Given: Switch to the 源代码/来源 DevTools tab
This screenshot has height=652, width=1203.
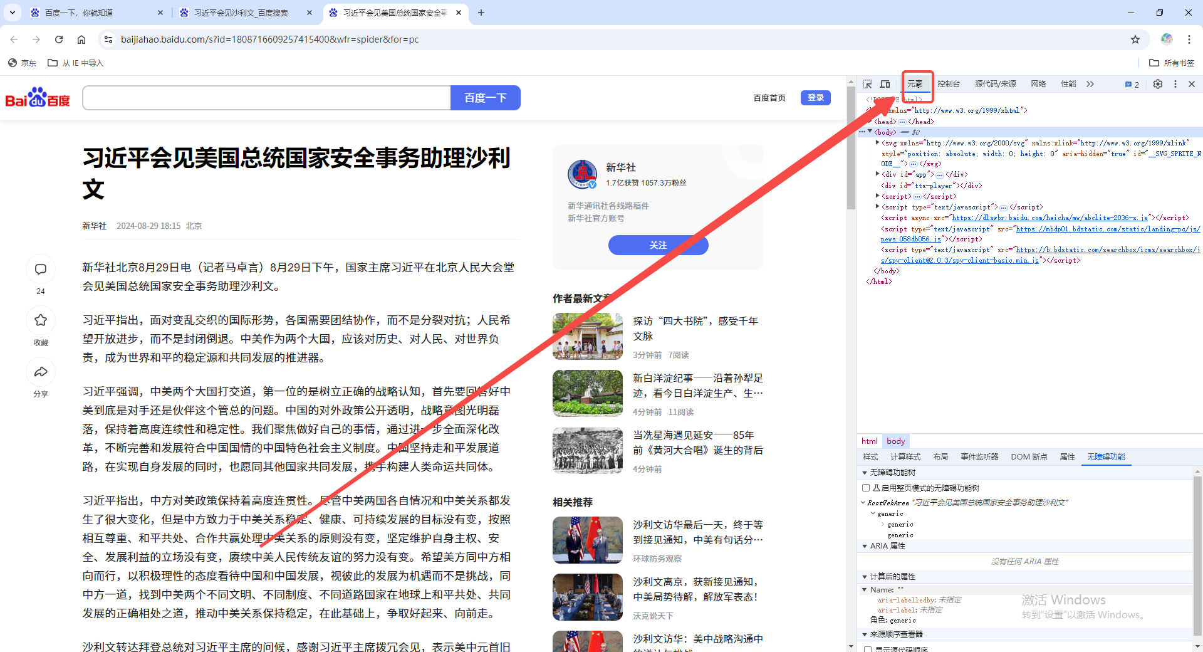Looking at the screenshot, I should coord(996,84).
